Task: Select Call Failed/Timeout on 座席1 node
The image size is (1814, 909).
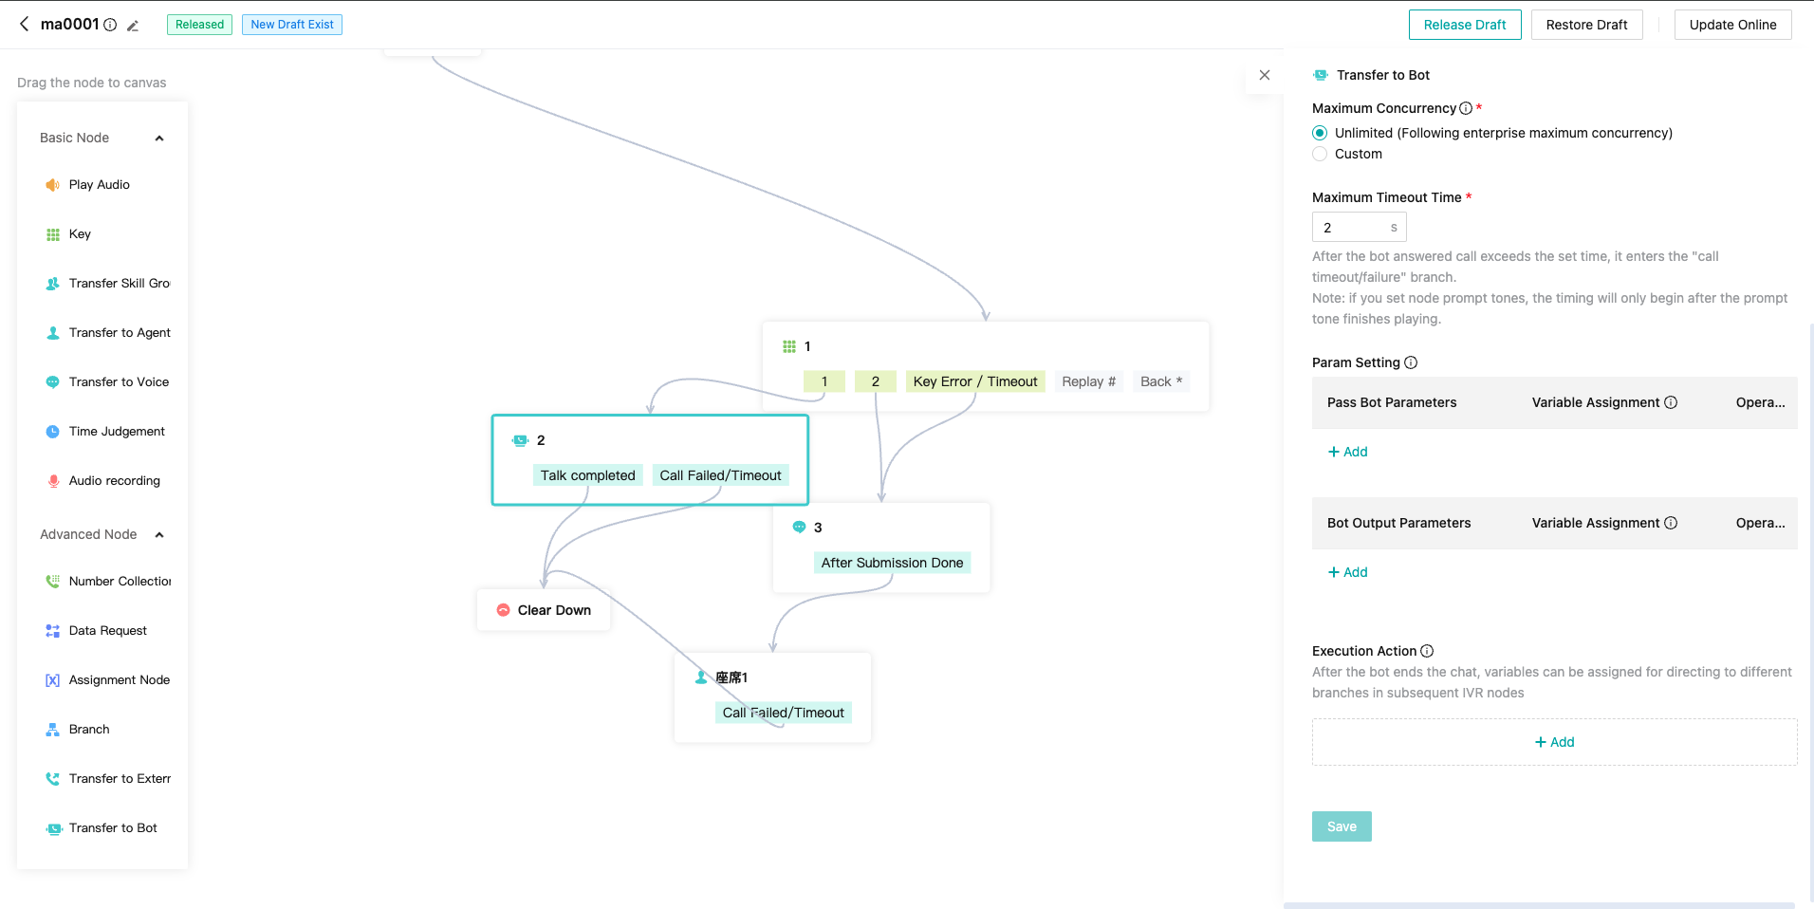Action: (784, 713)
